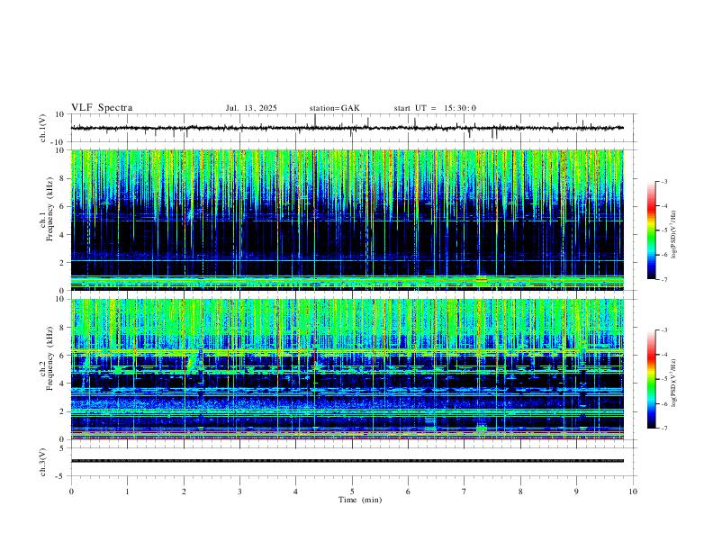This screenshot has width=713, height=551.
Task: Click the "station=GAK" label
Action: [x=334, y=108]
